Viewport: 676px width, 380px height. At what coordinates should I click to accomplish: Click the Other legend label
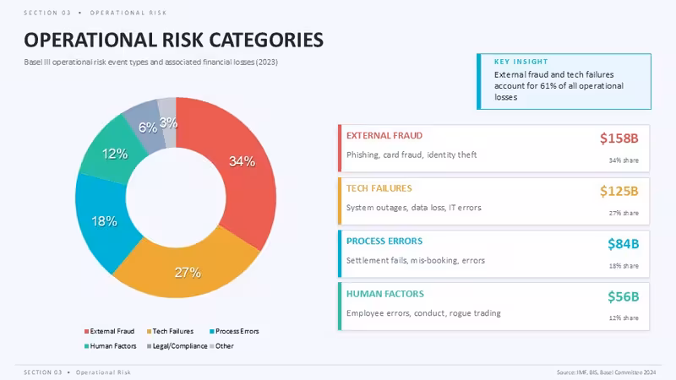pyautogui.click(x=225, y=346)
